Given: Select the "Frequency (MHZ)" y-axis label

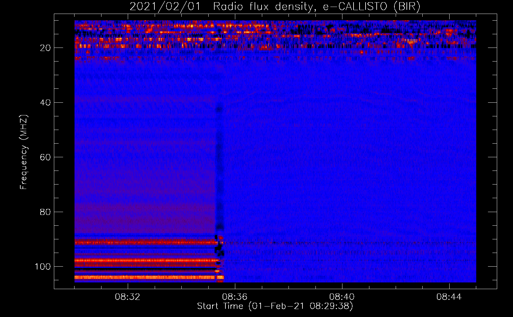Looking at the screenshot, I should pyautogui.click(x=24, y=152).
